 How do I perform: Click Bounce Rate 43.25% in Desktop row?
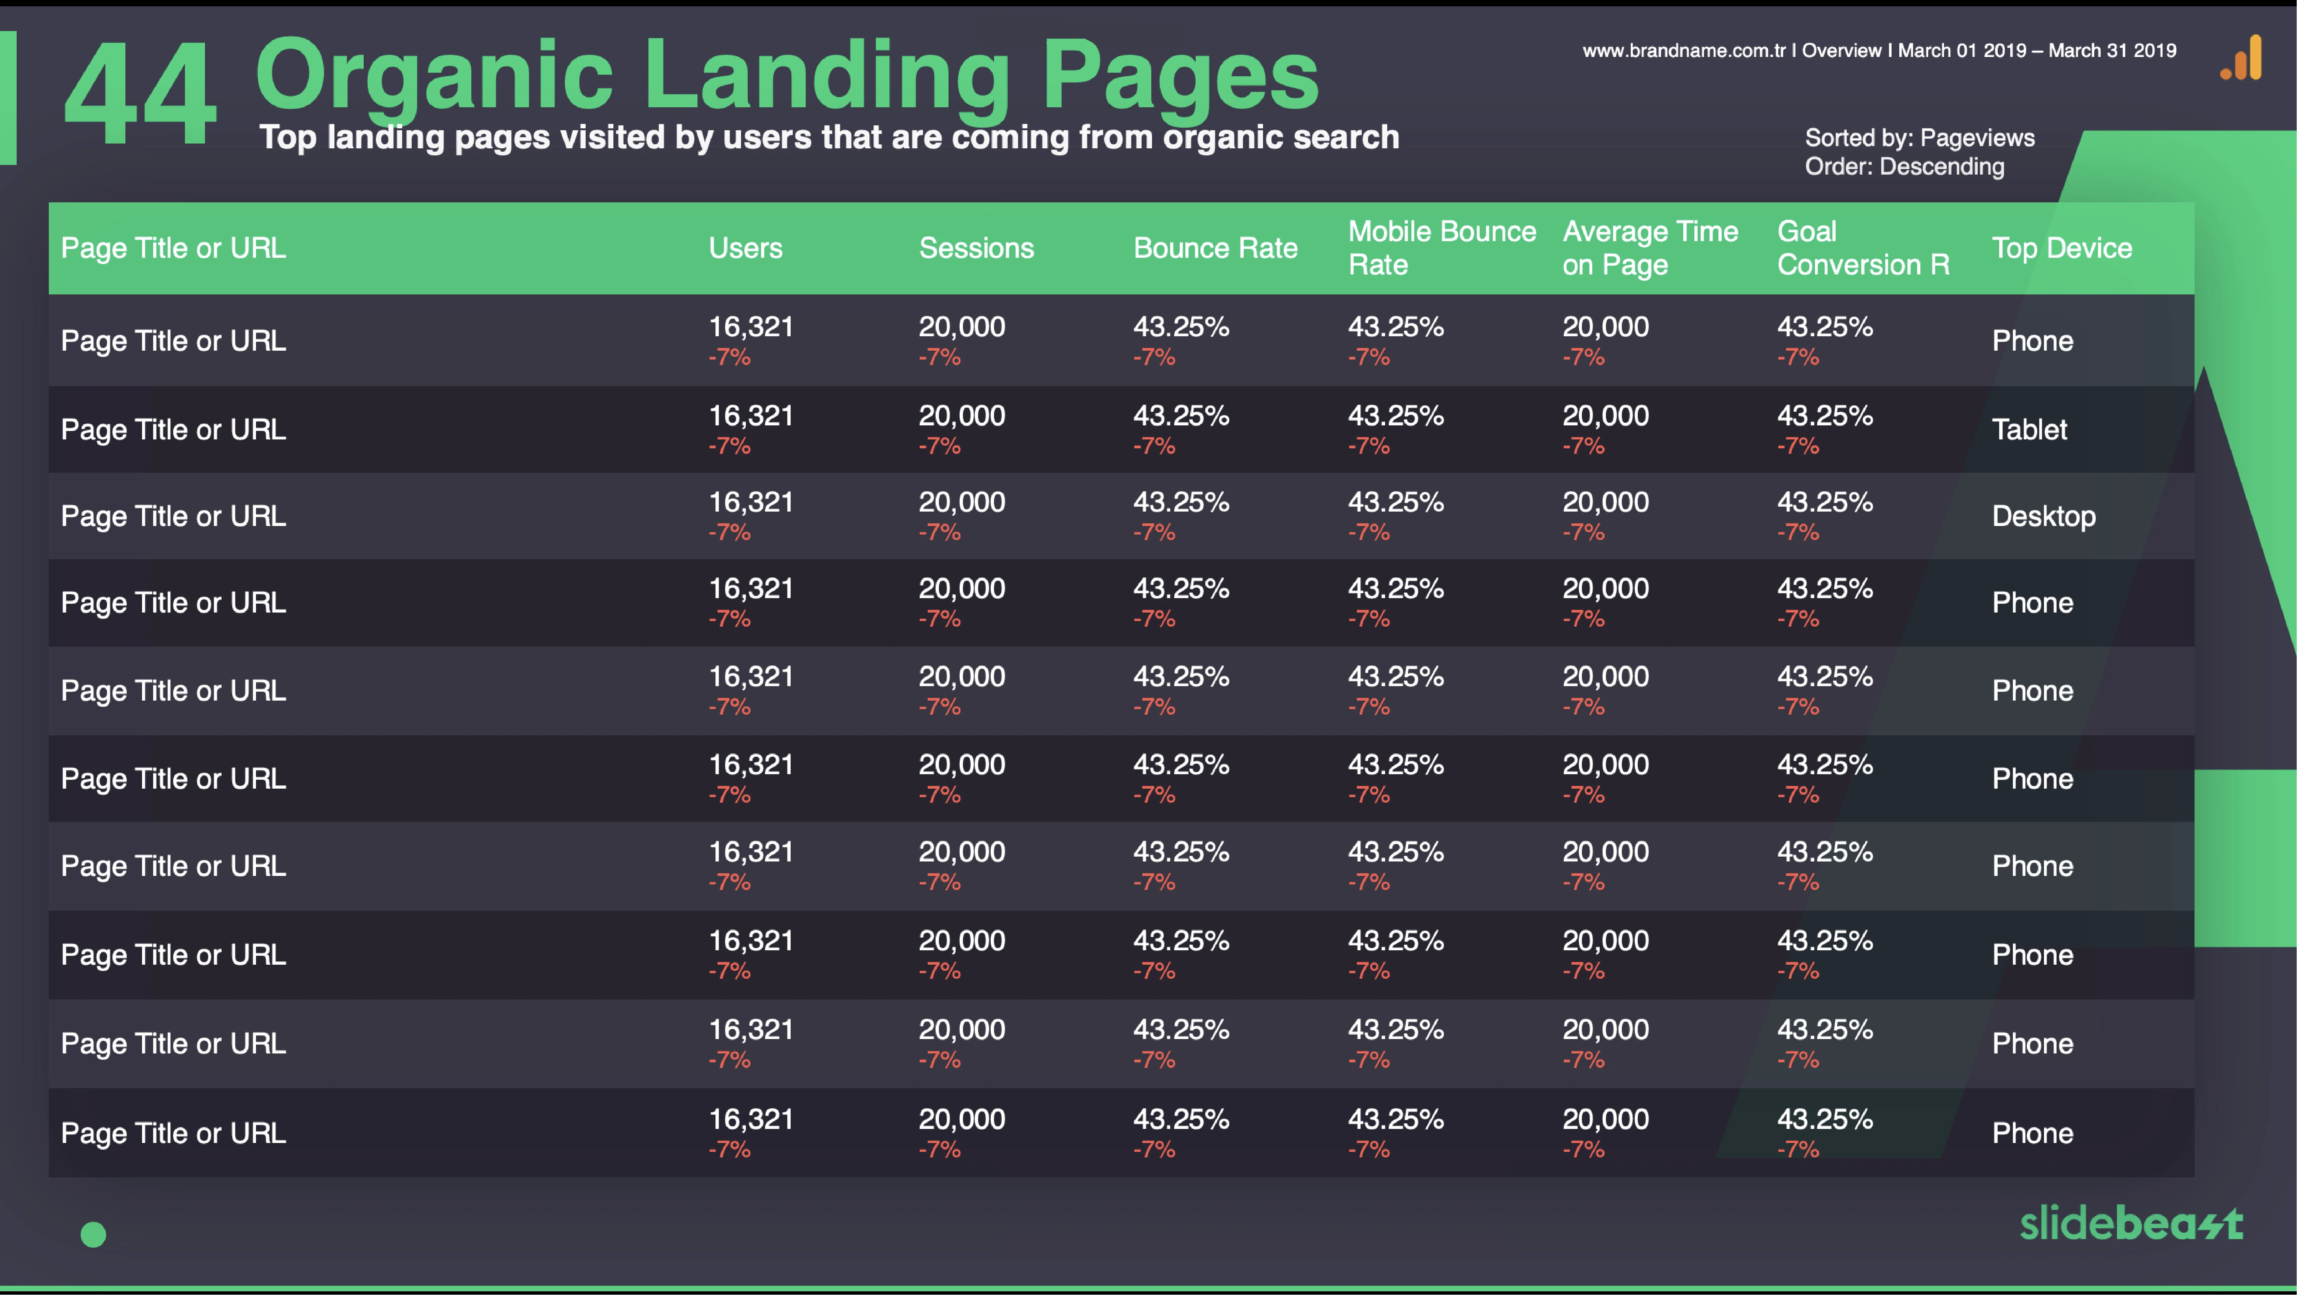(x=1182, y=502)
